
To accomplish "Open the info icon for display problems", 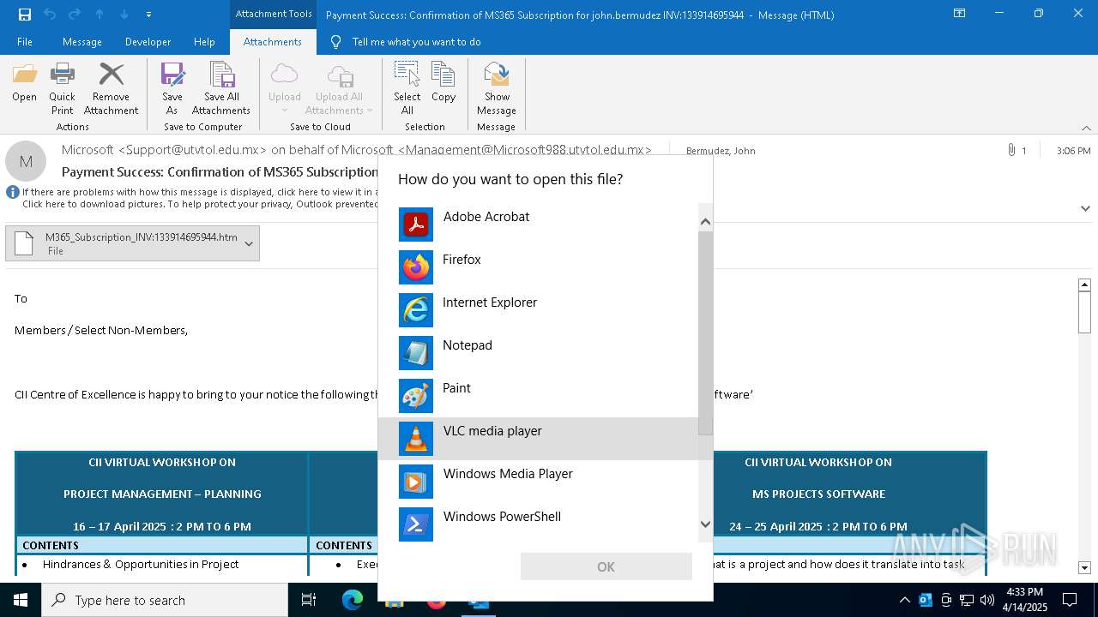I will coord(13,192).
